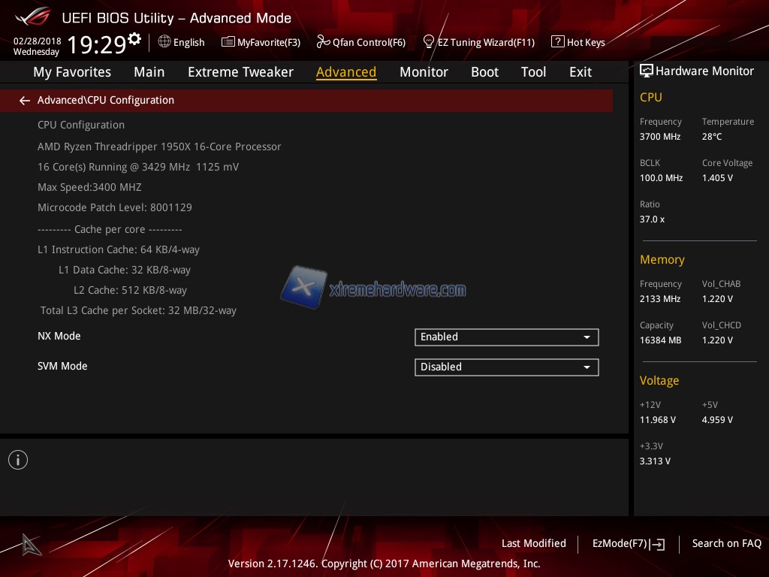Open MyFavorite(F3) from the top bar
The height and width of the screenshot is (577, 769).
coord(261,42)
